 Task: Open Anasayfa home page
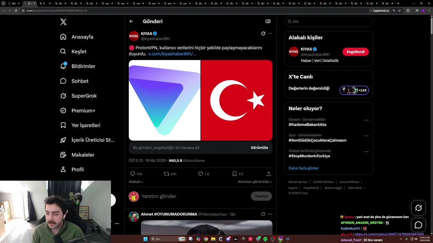click(x=77, y=37)
